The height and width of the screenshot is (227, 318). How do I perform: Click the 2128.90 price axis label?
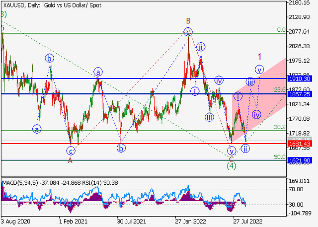click(x=300, y=17)
